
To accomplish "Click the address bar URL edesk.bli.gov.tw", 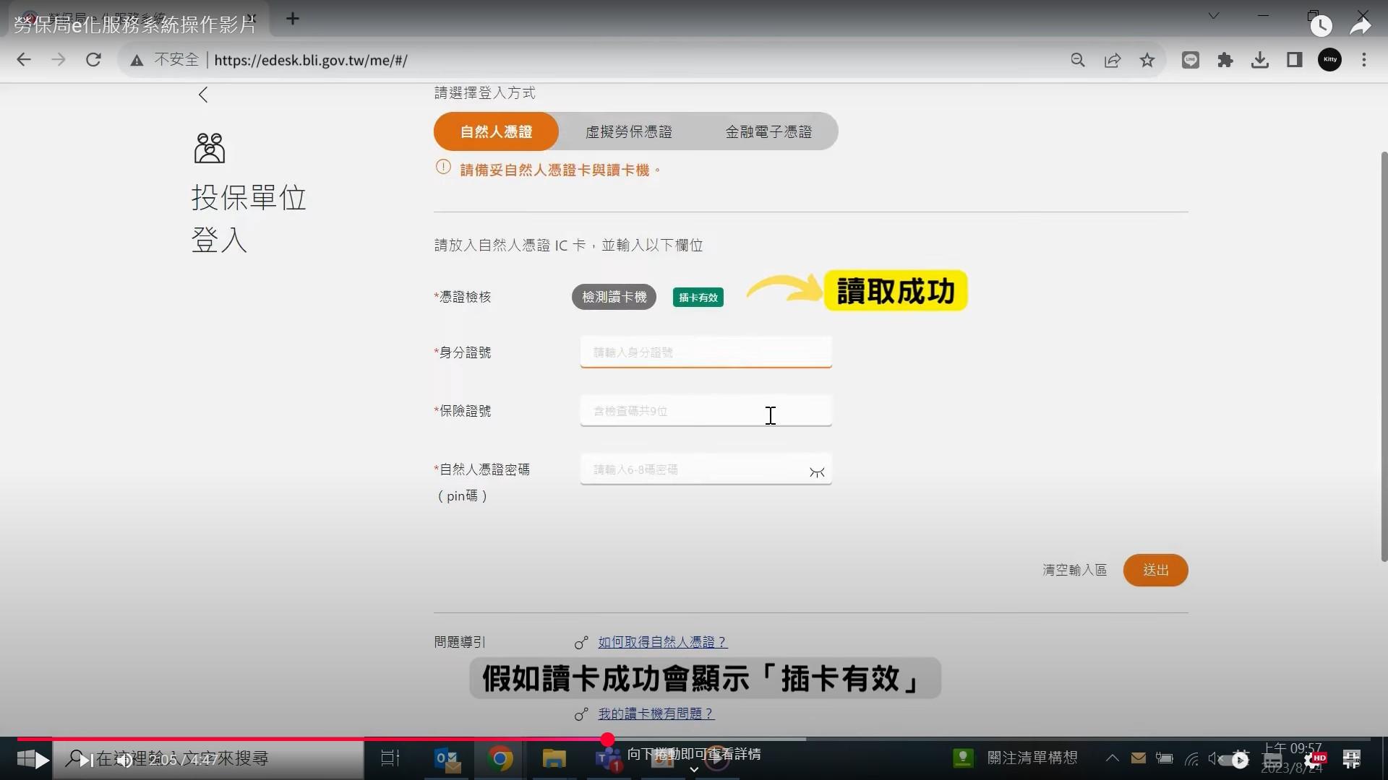I will click(x=310, y=61).
